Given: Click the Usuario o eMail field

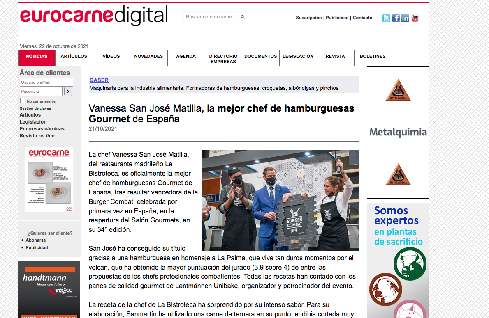Looking at the screenshot, I should coord(46,82).
